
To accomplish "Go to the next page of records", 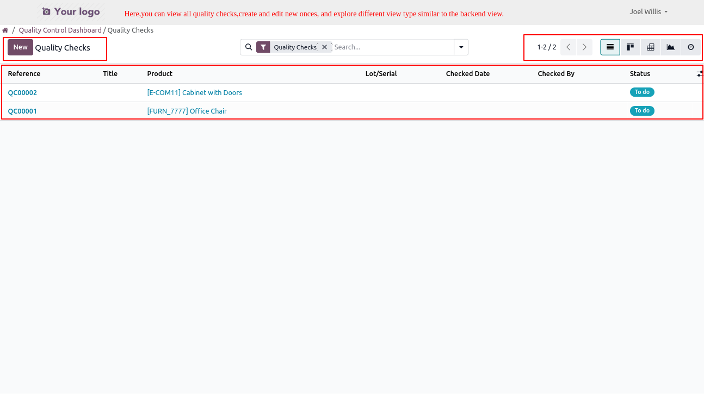I will click(584, 47).
